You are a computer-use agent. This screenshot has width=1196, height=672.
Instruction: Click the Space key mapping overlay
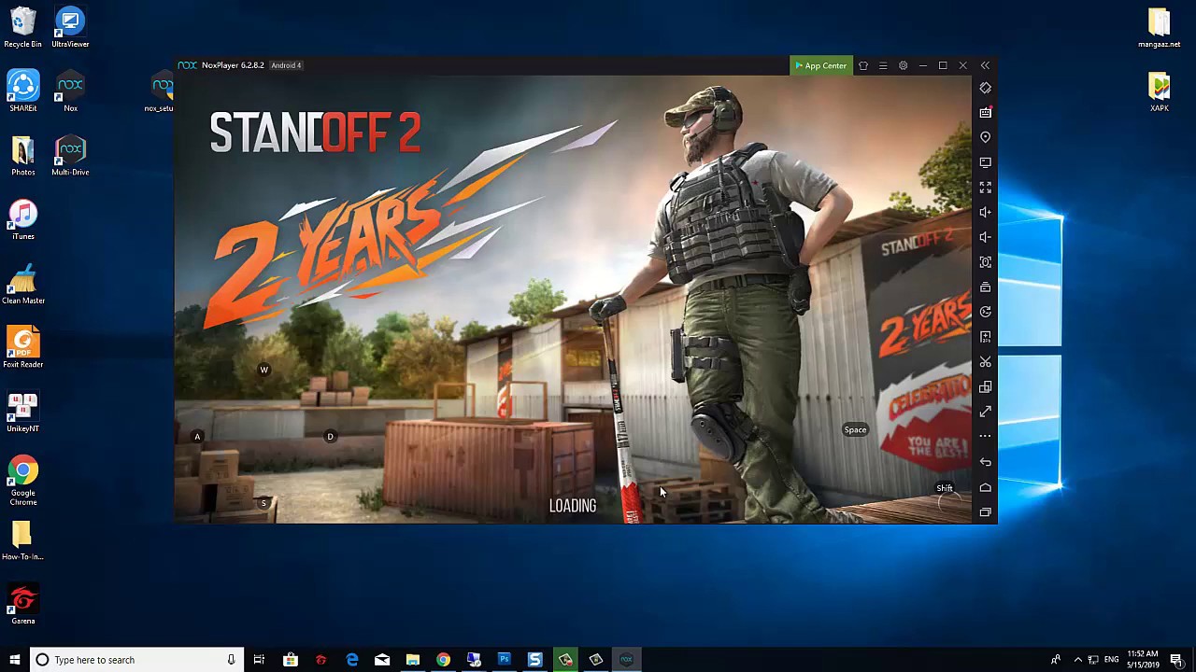(x=855, y=430)
